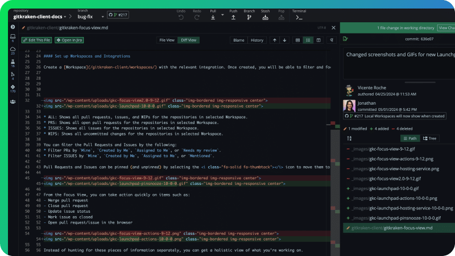Click the Undo toolbar icon
The height and width of the screenshot is (256, 455).
(181, 18)
